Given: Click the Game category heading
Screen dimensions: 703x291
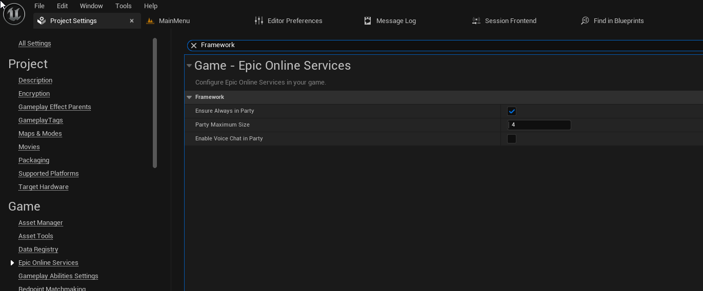Looking at the screenshot, I should click(24, 206).
